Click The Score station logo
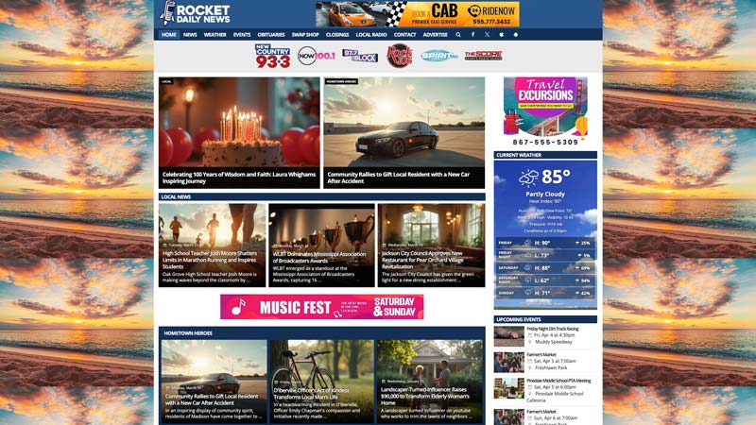The height and width of the screenshot is (425, 756). click(x=483, y=56)
